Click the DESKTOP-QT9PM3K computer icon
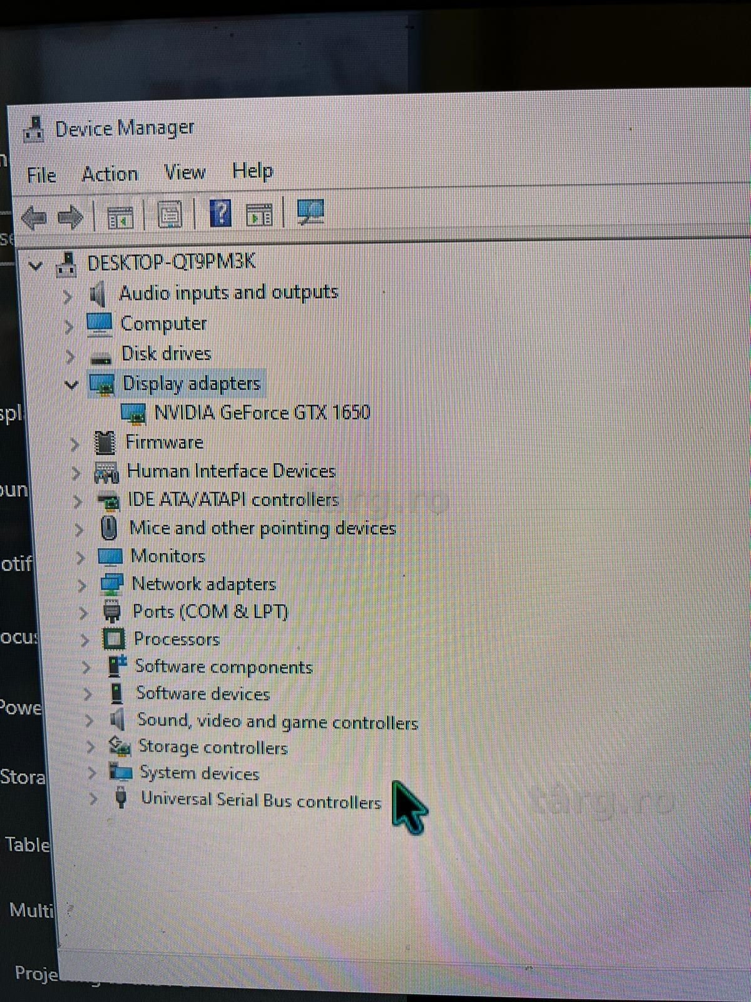Viewport: 751px width, 1002px height. pyautogui.click(x=66, y=264)
